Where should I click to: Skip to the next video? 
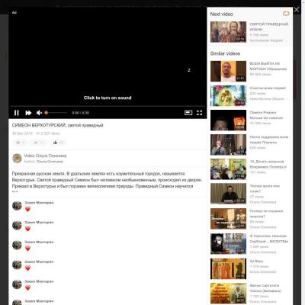pos(28,113)
